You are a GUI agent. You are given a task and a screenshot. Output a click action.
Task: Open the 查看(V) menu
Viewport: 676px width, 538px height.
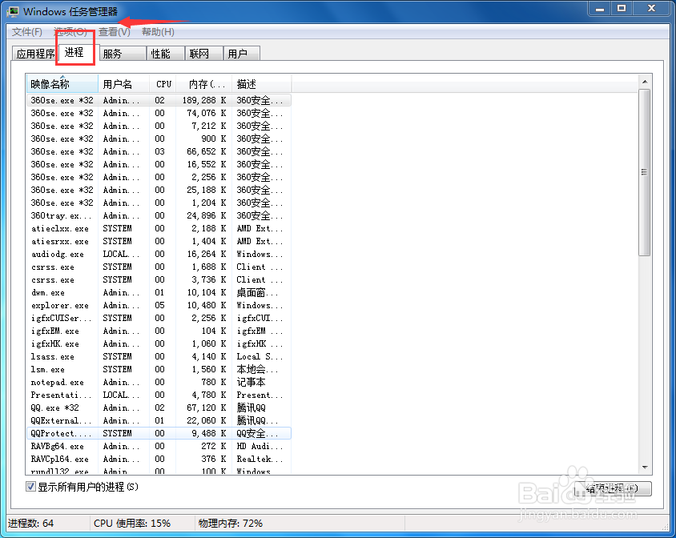pos(115,32)
